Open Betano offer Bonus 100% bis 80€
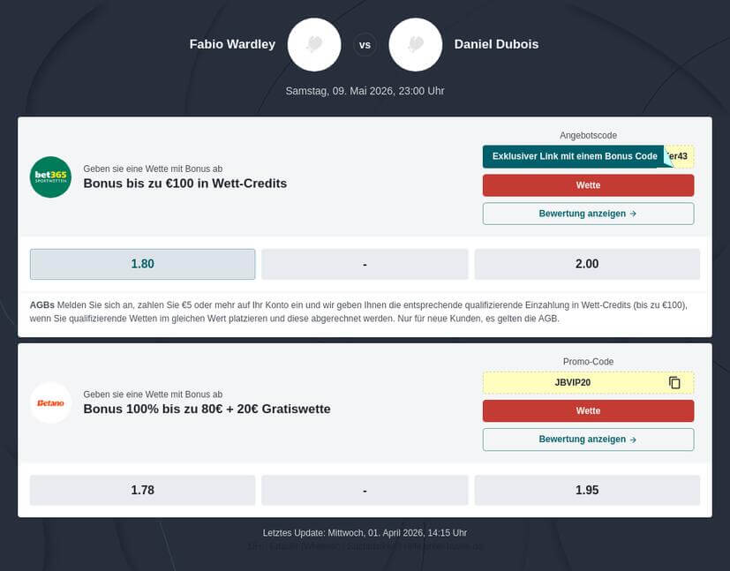The image size is (730, 571). pos(207,409)
